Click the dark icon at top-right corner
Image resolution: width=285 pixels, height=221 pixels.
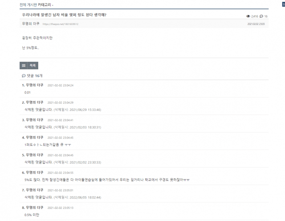[284, 4]
